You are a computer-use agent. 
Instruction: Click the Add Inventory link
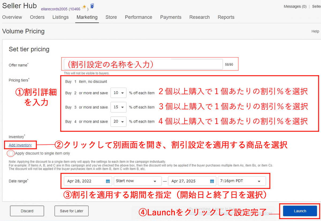(20, 145)
